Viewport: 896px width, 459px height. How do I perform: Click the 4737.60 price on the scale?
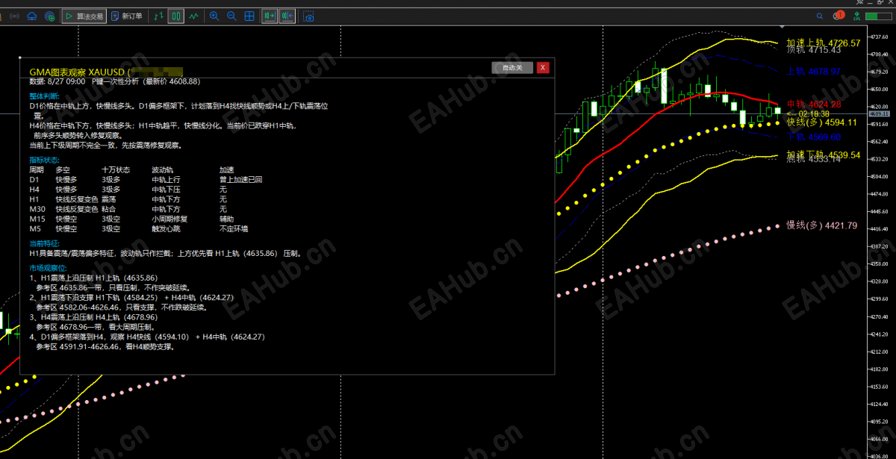pos(879,37)
